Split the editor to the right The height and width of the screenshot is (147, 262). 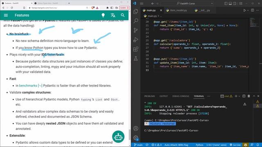pyautogui.click(x=253, y=10)
